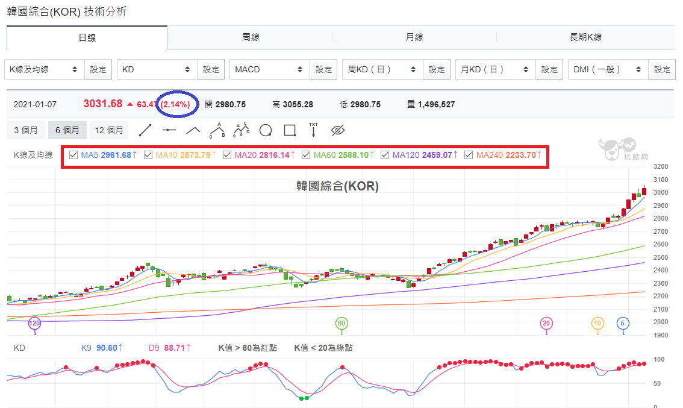Uncheck the MA240 moving average checkbox
683x408 pixels.
tap(469, 155)
